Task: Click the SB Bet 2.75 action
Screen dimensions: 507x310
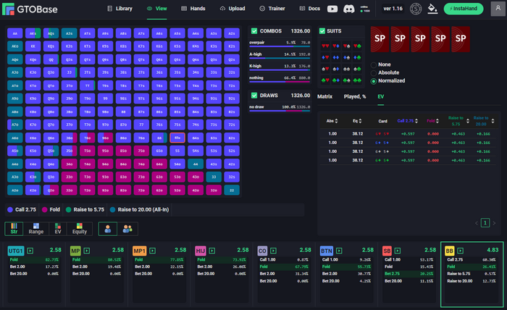Action: [408, 274]
